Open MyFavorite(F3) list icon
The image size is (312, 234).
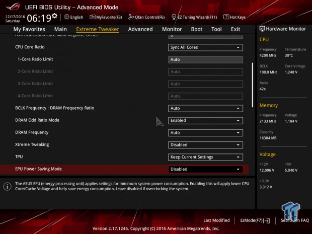click(92, 17)
